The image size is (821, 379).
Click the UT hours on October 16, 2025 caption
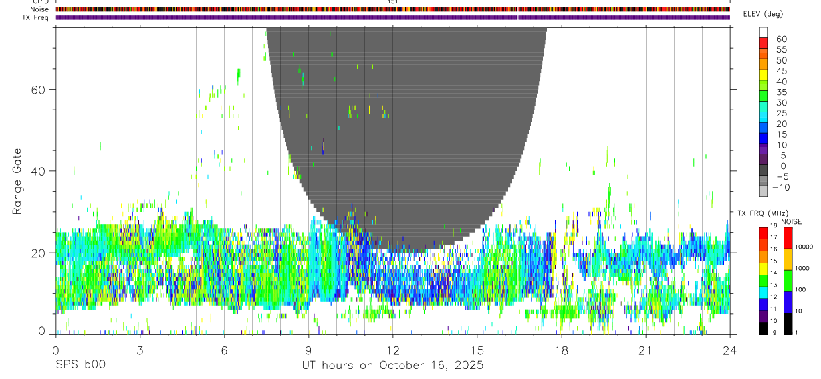tap(393, 366)
